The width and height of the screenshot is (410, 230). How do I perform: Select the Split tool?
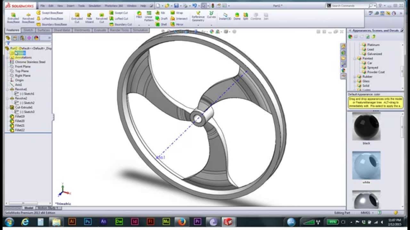[245, 16]
